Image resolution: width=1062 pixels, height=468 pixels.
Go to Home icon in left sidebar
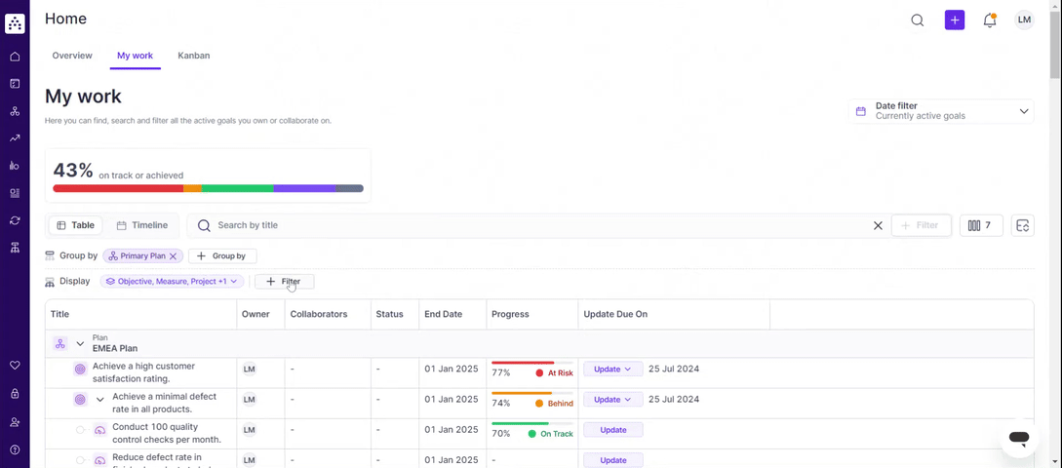pos(15,57)
